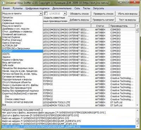Choose Файлы без проверенной подписи entry
This screenshot has height=130, width=141.
pos(22,91)
